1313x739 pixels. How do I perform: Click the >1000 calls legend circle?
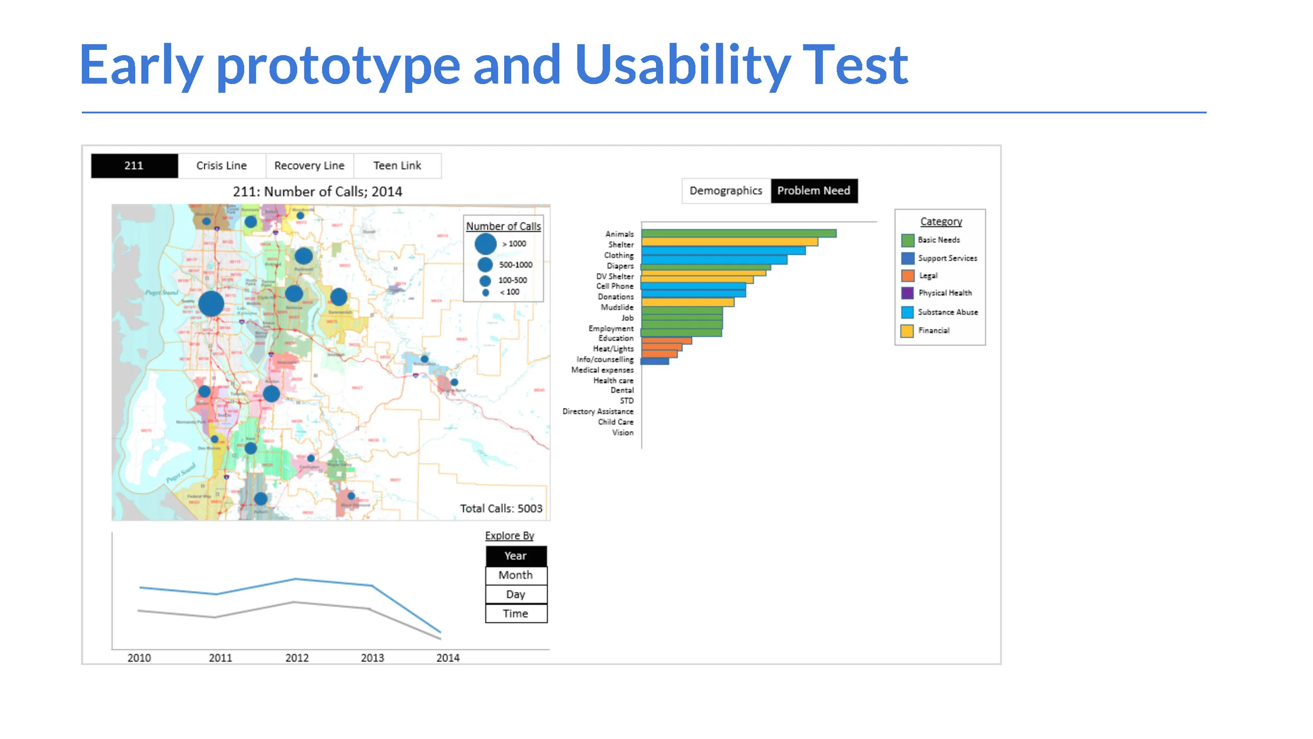485,244
